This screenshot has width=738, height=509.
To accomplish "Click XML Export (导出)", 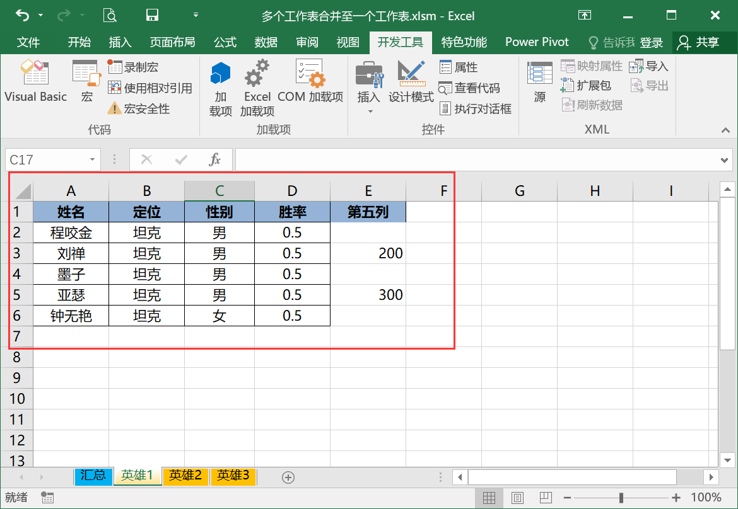I will point(649,86).
